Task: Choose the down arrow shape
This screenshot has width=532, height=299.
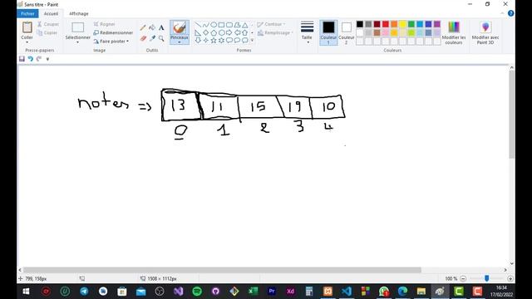Action: pyautogui.click(x=198, y=41)
